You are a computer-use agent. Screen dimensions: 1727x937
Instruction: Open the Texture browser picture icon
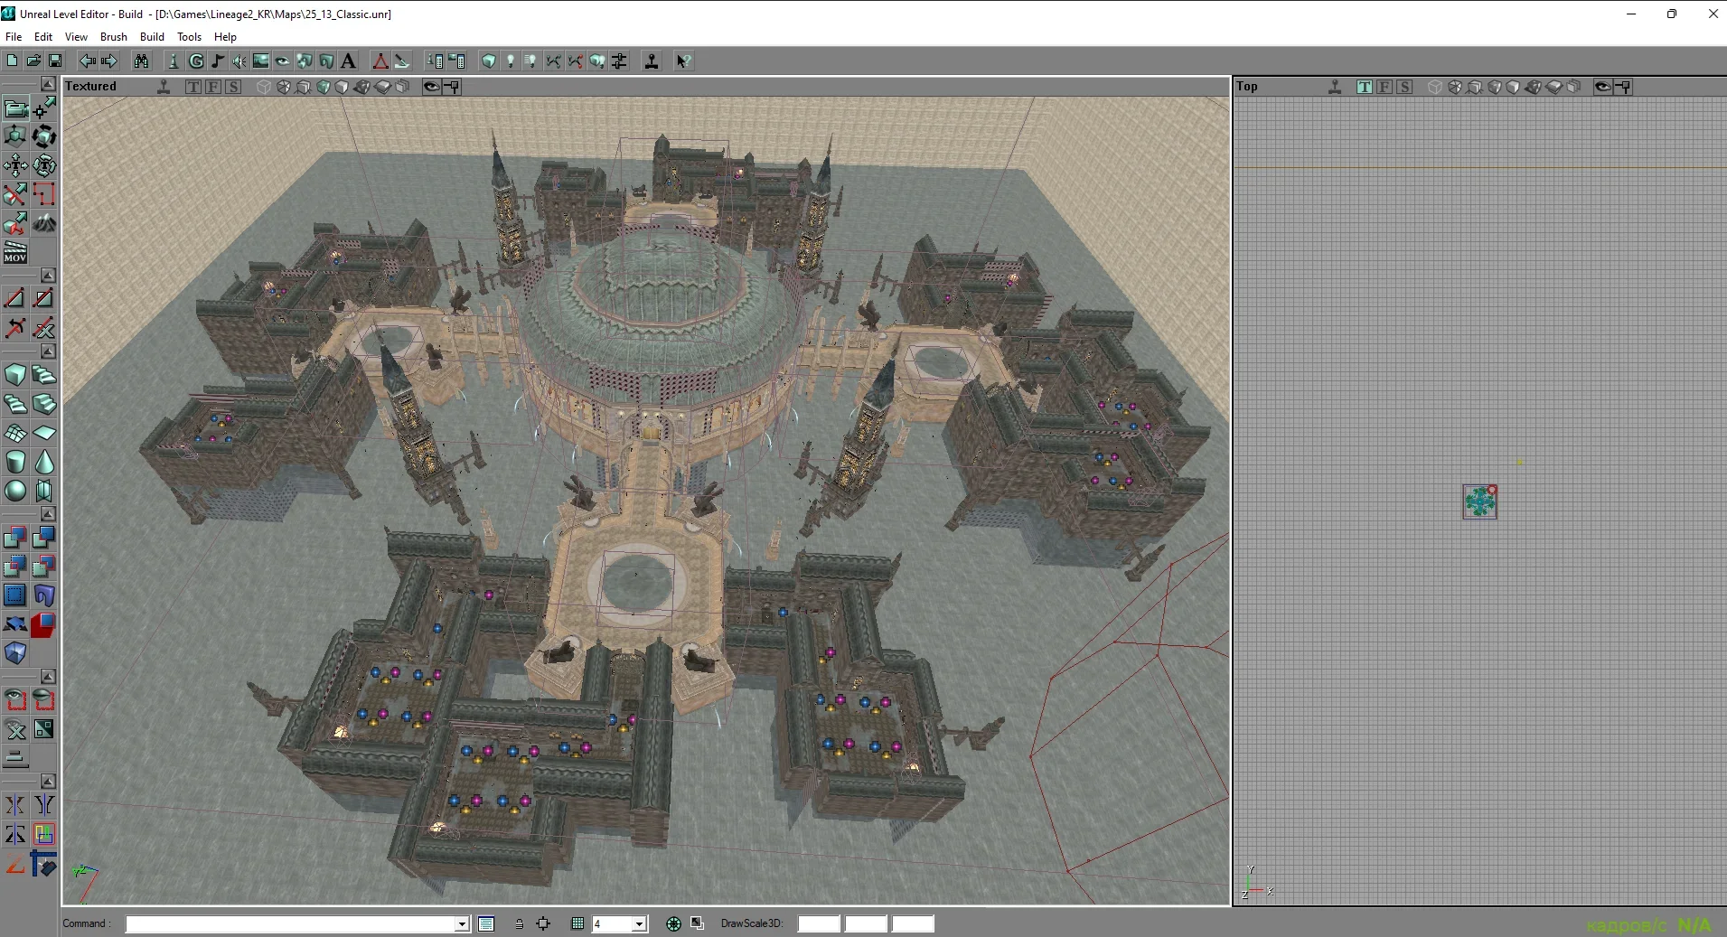(261, 61)
